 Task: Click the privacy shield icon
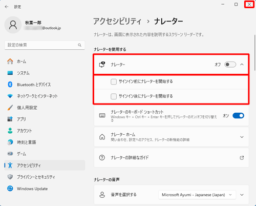10,177
